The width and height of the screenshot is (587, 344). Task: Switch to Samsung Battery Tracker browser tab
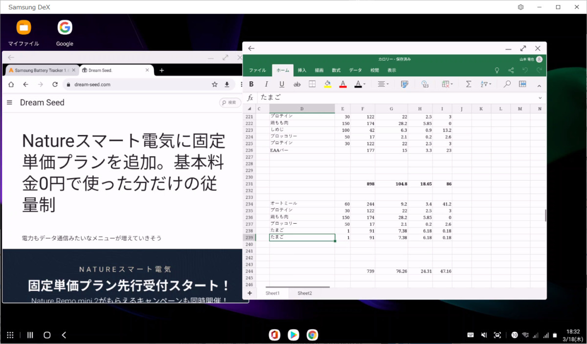(x=41, y=70)
